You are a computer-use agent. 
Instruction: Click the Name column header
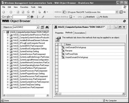[95, 45]
